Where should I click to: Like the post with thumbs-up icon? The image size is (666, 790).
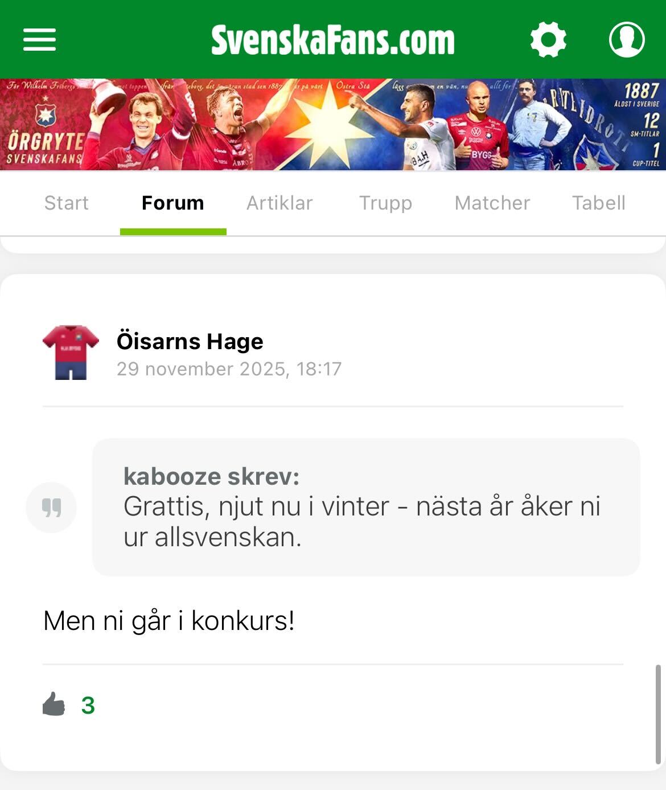pos(54,705)
